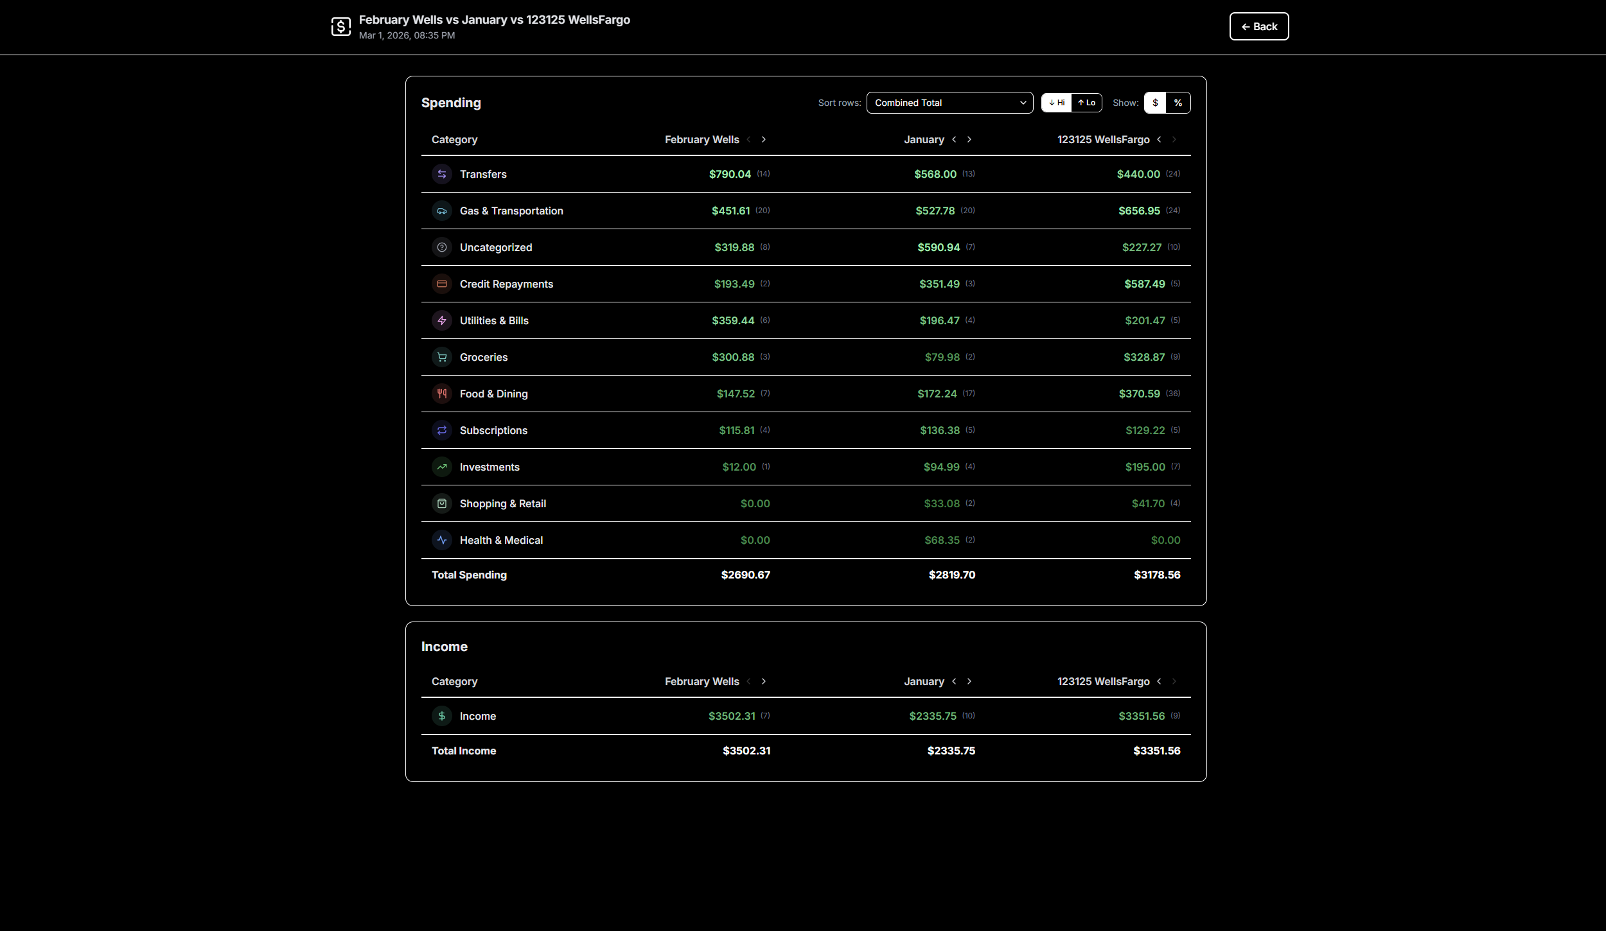Select the Utilities & Bills lightning icon
Viewport: 1606px width, 931px height.
pos(442,320)
